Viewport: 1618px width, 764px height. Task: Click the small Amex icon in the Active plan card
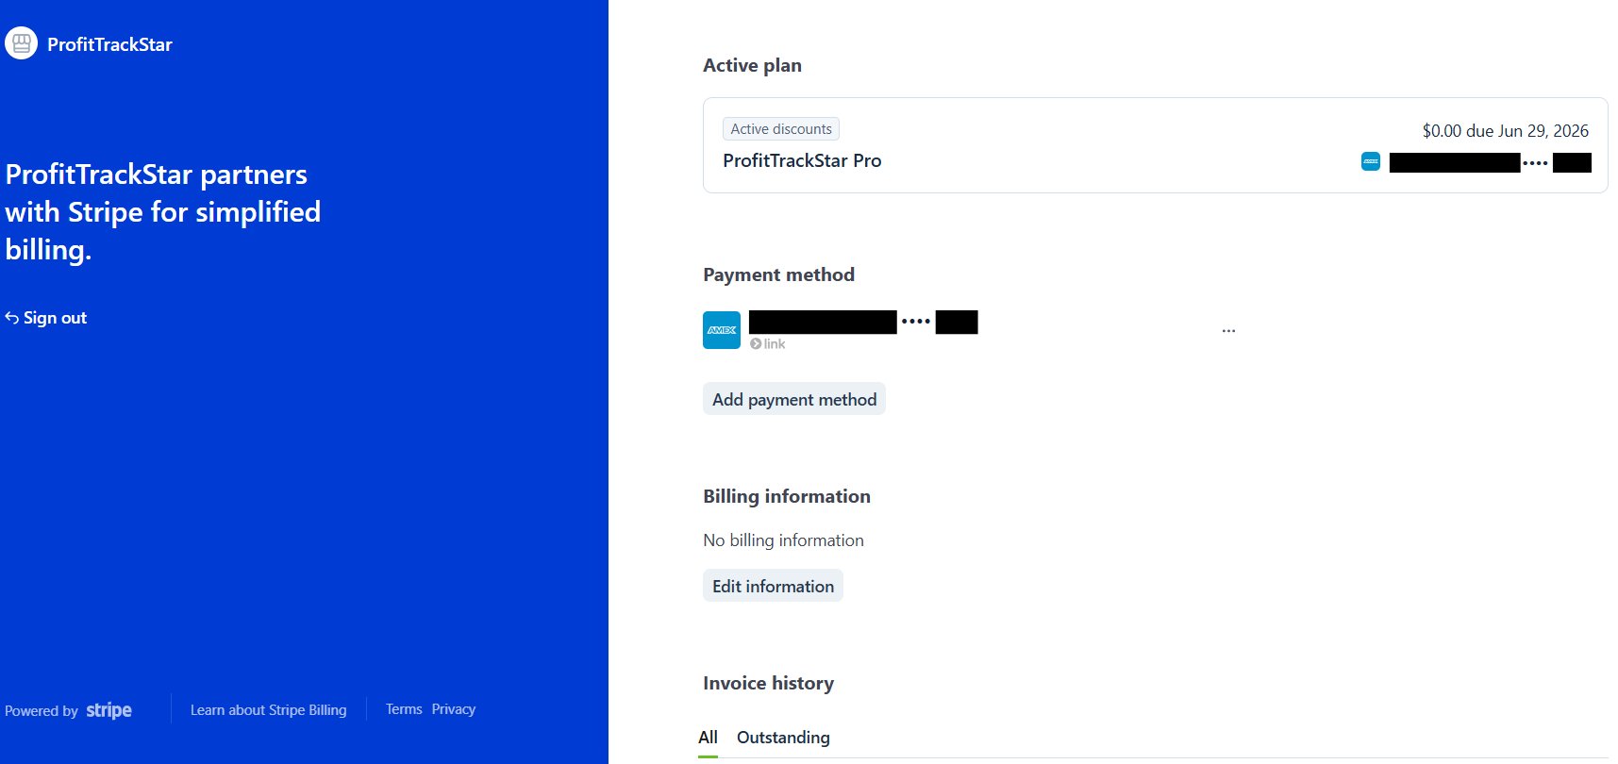point(1371,161)
